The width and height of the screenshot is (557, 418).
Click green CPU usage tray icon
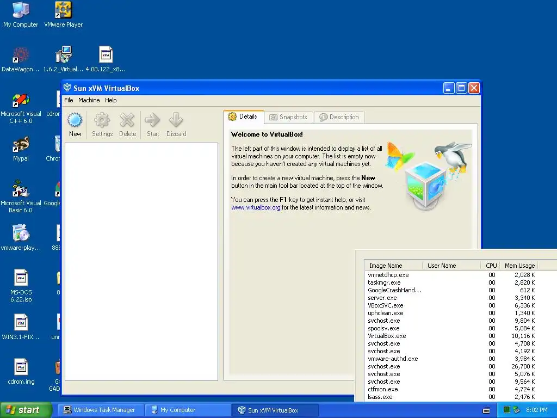tap(507, 410)
